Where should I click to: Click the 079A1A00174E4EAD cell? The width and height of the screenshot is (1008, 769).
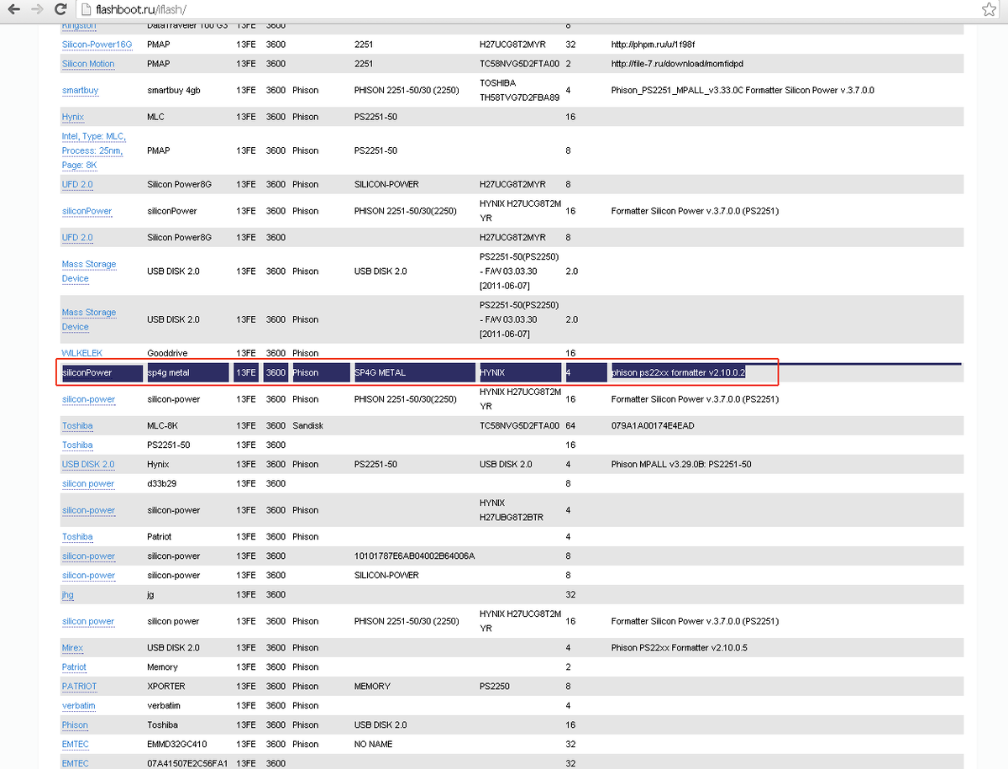click(x=653, y=426)
